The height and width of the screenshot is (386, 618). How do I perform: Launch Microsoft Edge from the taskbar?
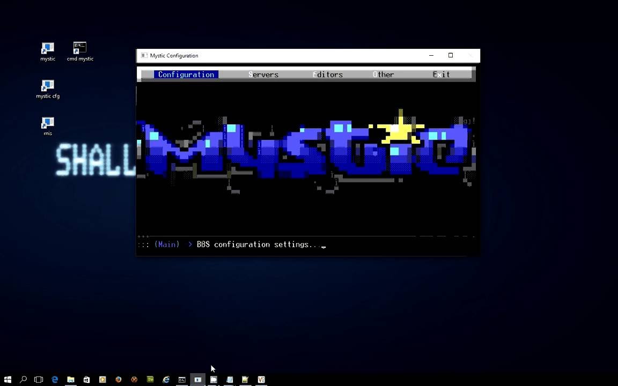point(55,380)
